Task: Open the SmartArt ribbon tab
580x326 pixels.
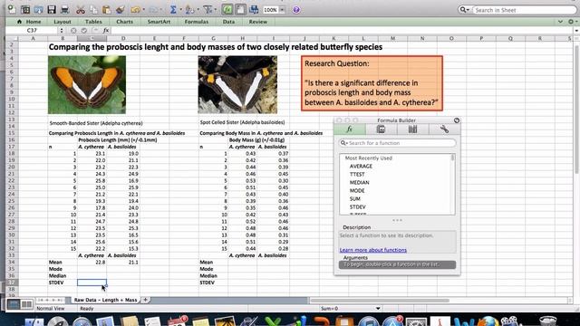Action: point(159,22)
